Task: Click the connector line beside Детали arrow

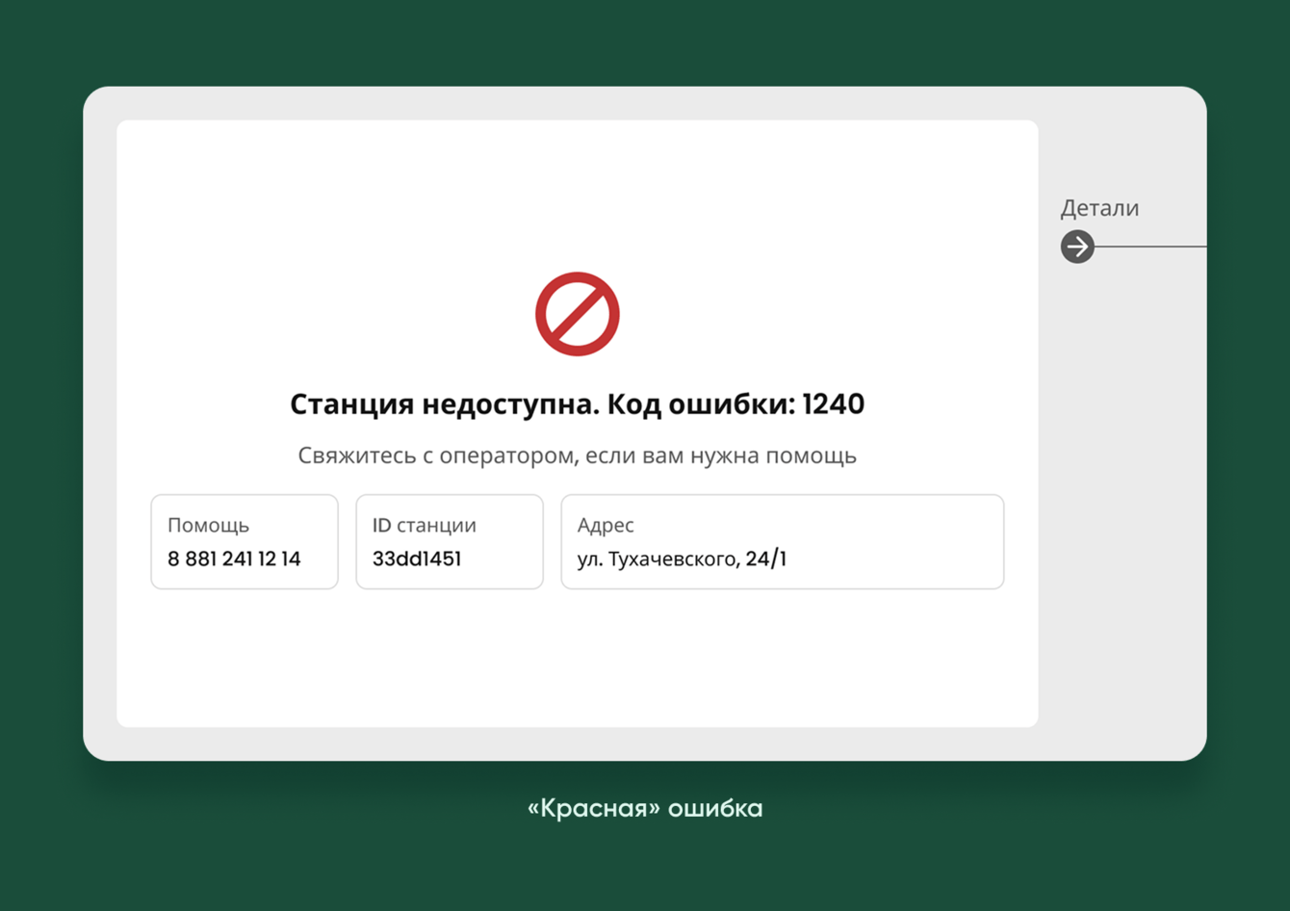Action: click(x=1150, y=247)
